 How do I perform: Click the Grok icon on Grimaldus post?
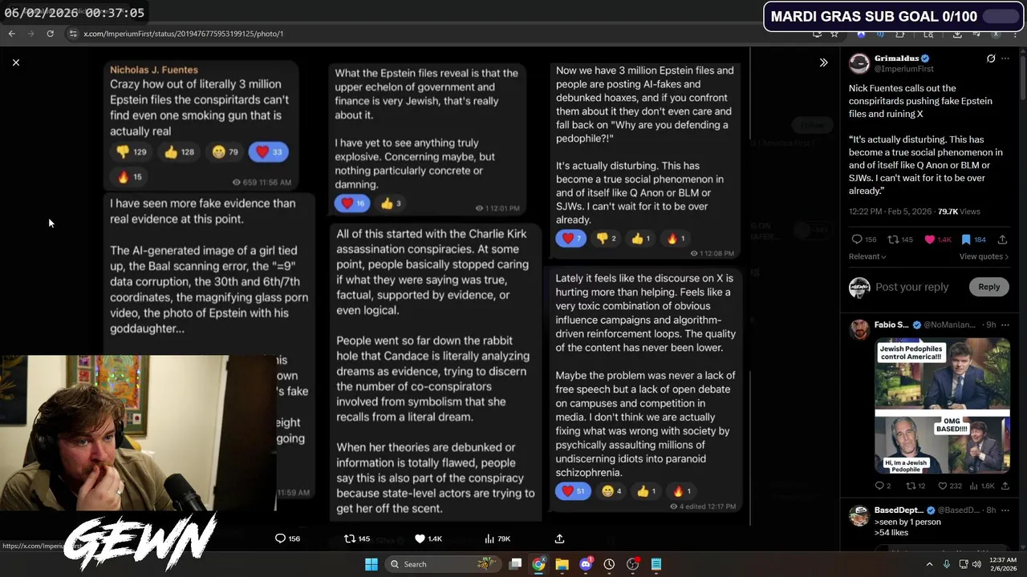point(991,59)
